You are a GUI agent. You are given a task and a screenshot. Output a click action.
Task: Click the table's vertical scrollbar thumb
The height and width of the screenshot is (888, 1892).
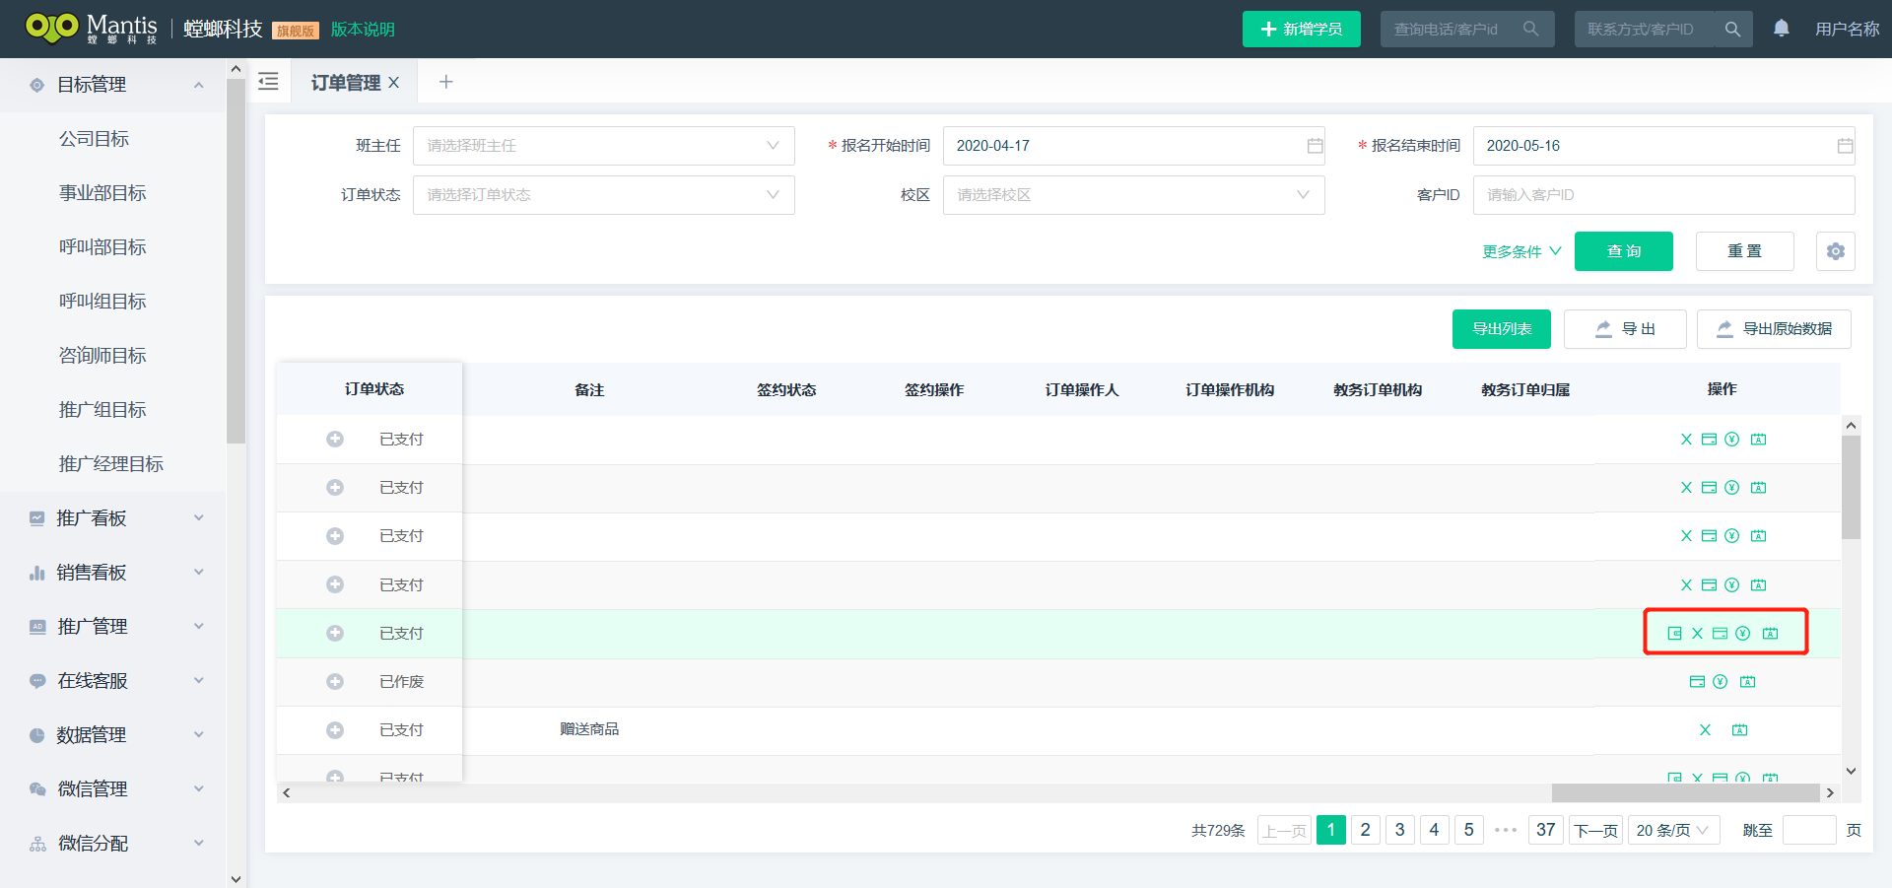tap(1851, 487)
